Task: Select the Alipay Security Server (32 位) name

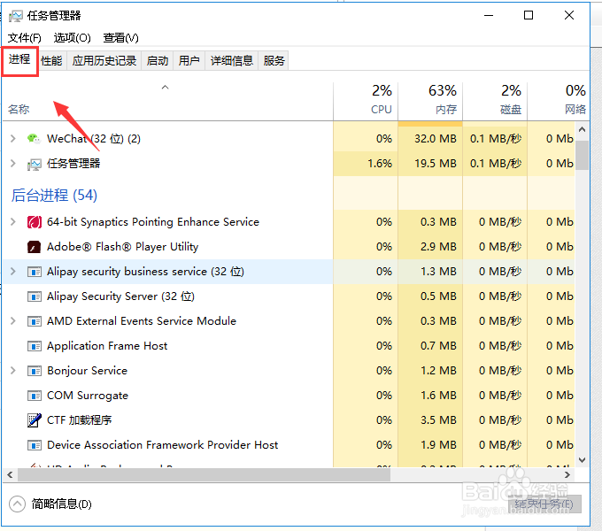Action: coord(120,296)
